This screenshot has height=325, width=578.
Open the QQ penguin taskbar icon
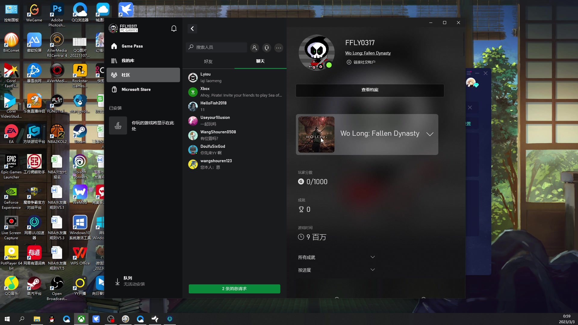click(52, 319)
